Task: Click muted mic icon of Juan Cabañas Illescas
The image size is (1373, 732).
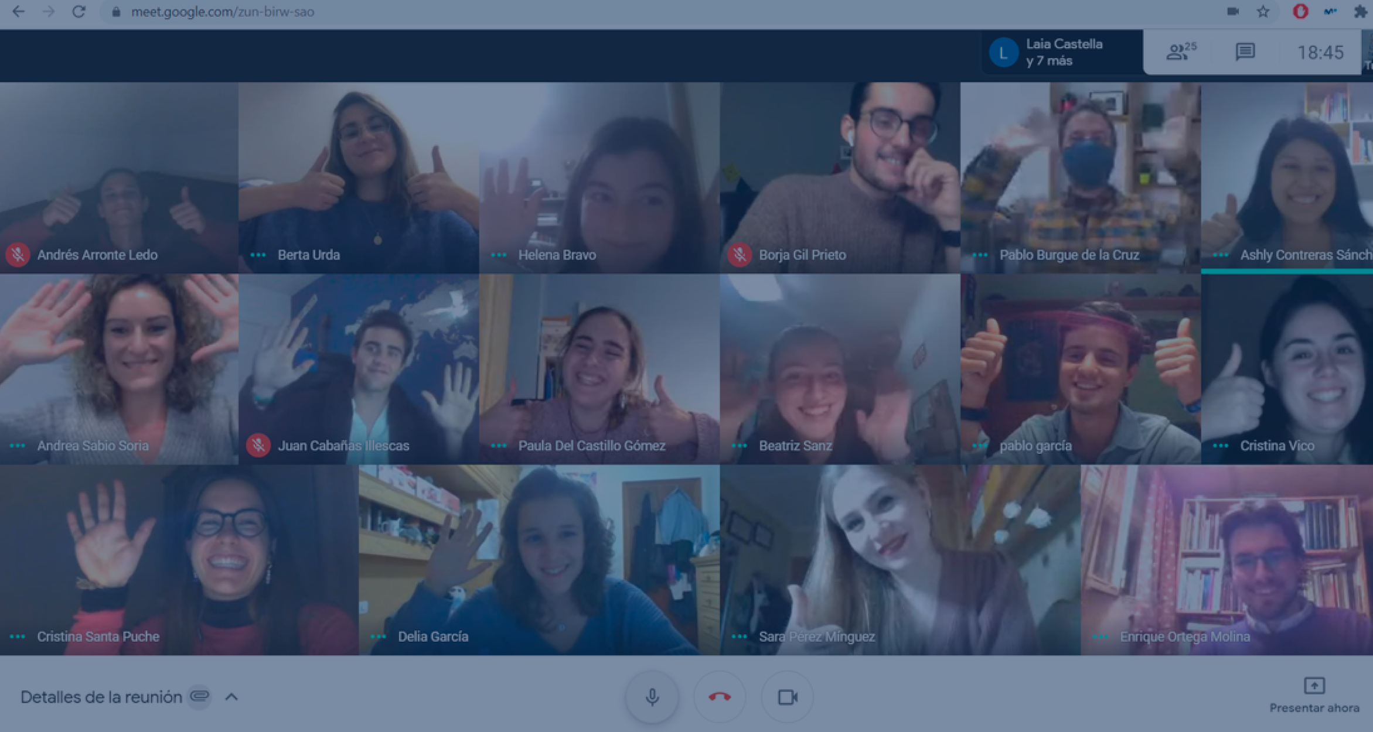Action: click(258, 446)
